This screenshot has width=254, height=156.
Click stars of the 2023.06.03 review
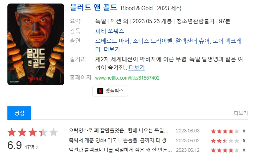click(x=225, y=131)
